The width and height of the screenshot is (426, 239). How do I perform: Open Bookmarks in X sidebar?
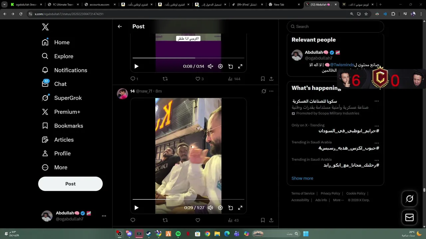click(63, 126)
